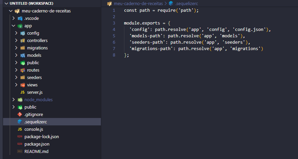Collapse the app folder chevron

click(x=13, y=26)
